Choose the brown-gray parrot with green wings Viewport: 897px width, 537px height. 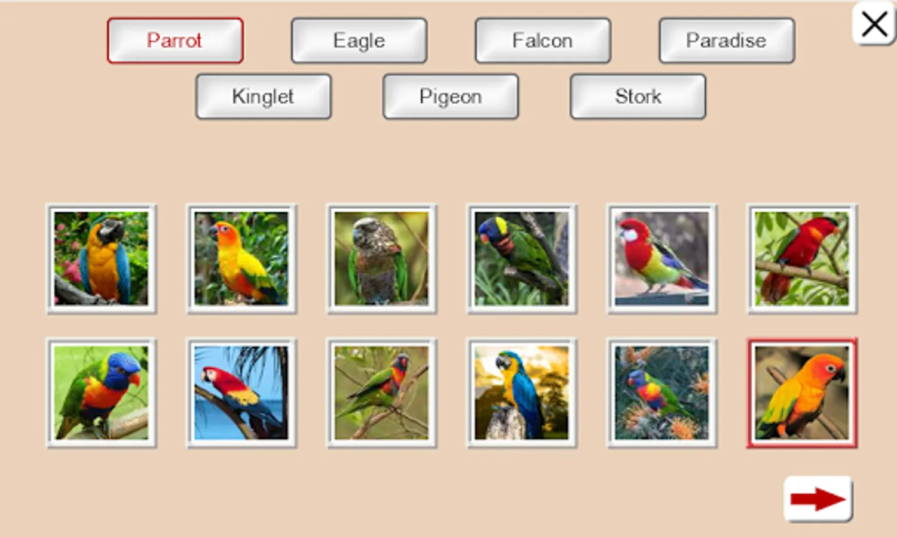pyautogui.click(x=381, y=259)
